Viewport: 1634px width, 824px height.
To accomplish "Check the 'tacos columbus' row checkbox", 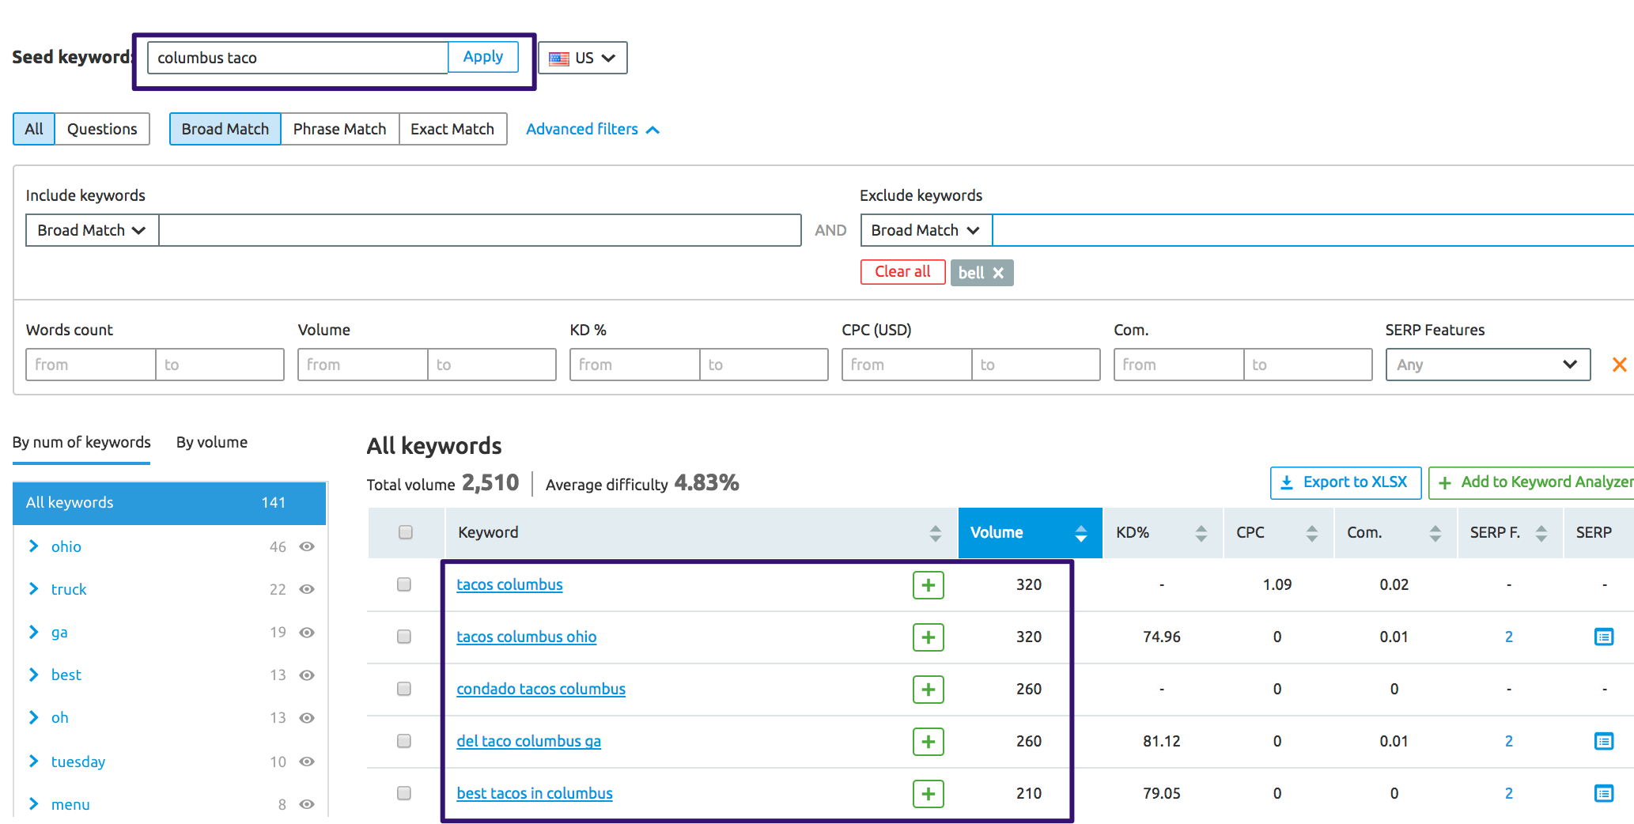I will click(404, 584).
